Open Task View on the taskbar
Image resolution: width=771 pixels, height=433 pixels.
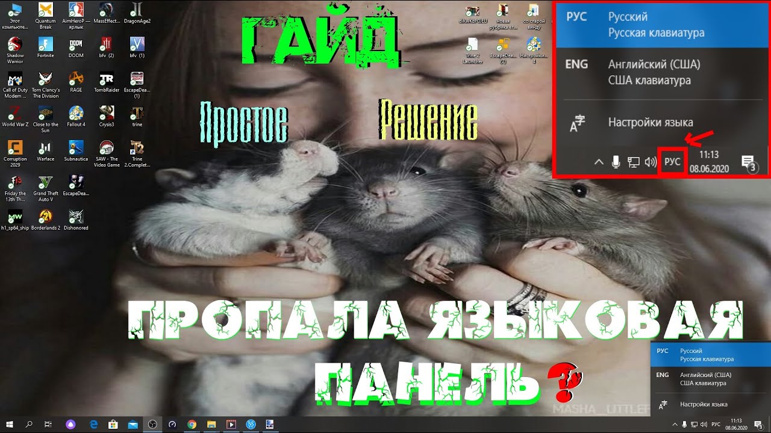[48, 424]
